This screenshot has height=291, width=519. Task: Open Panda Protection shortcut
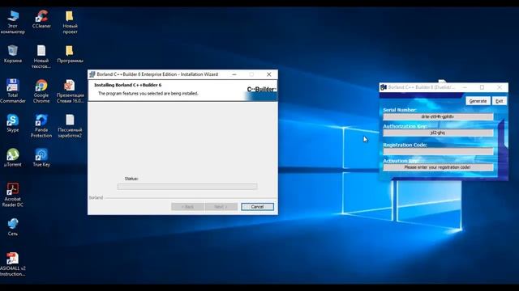pos(41,126)
